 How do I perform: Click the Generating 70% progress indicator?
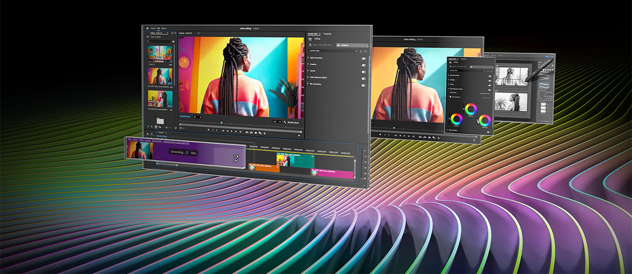[182, 152]
